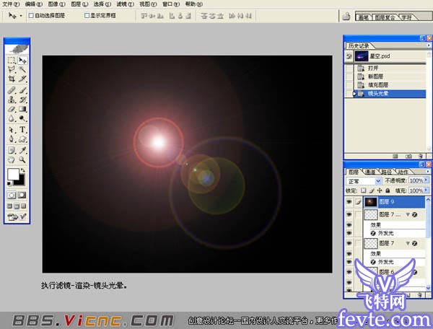Click the trash icon in History panel
The width and height of the screenshot is (433, 329).
(x=420, y=155)
